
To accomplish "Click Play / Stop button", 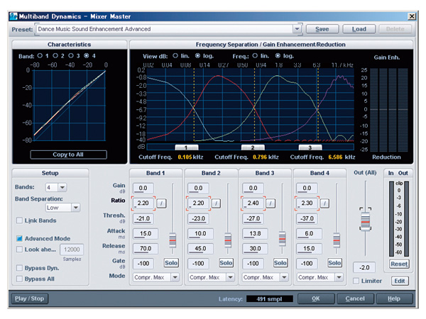I will coord(30,298).
